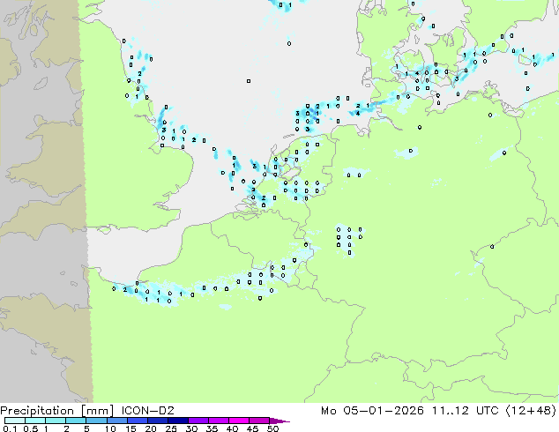559x432 pixels.
Task: Click the '11..12 UTC' time text
Action: 465,411
